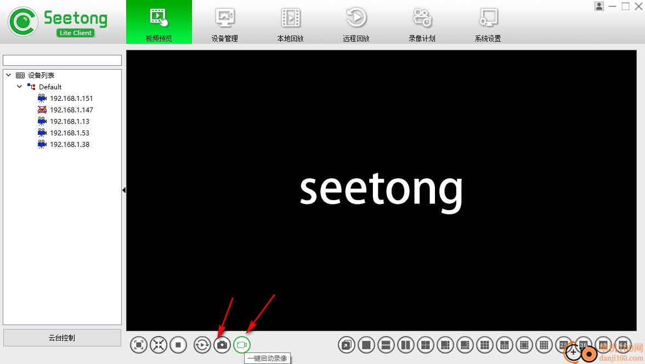645x364 pixels.
Task: Open the 视频预览 tab
Action: click(x=159, y=22)
